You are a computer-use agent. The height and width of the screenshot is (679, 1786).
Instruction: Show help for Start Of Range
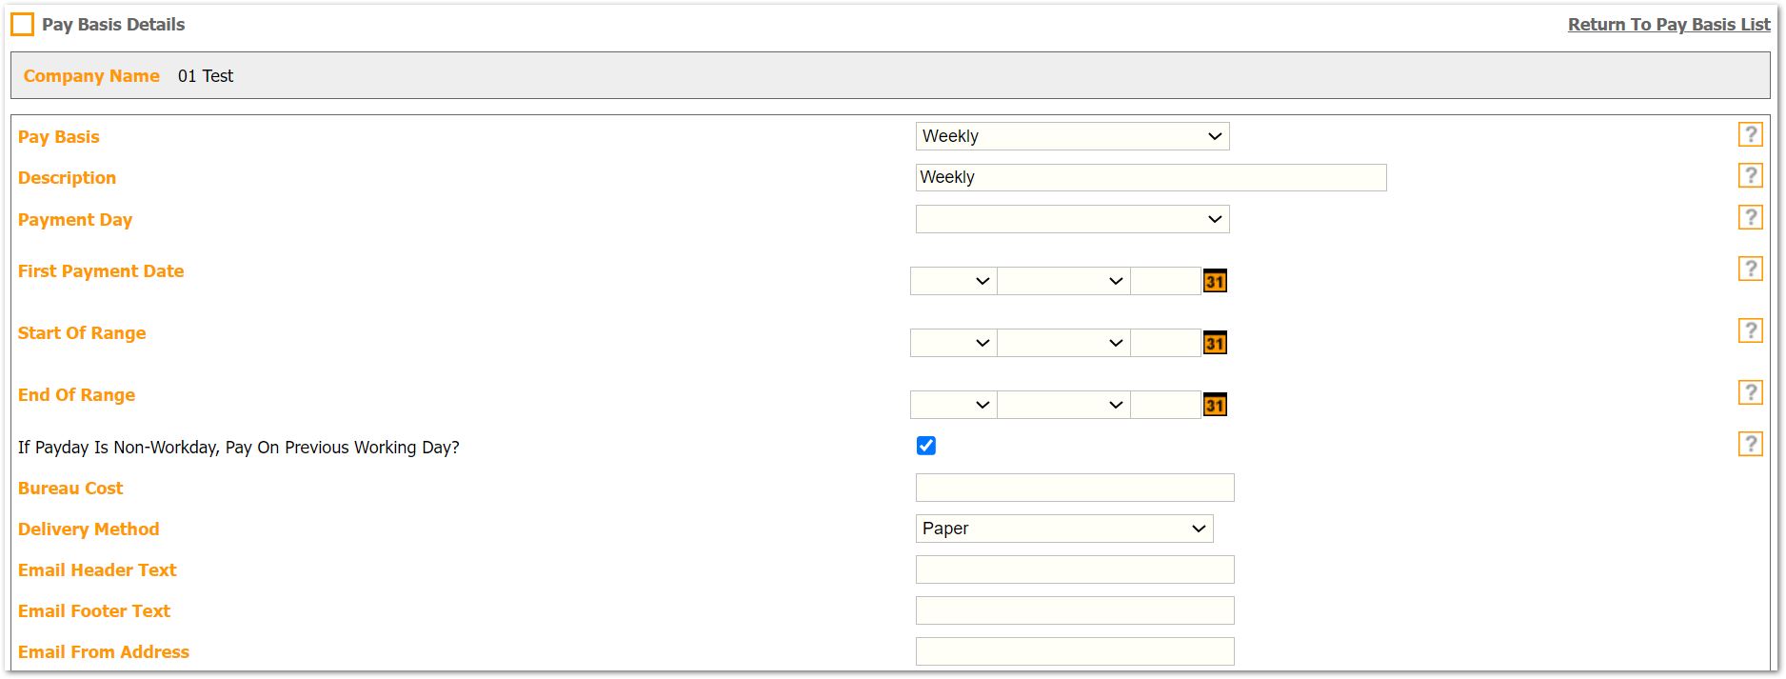[x=1750, y=330]
